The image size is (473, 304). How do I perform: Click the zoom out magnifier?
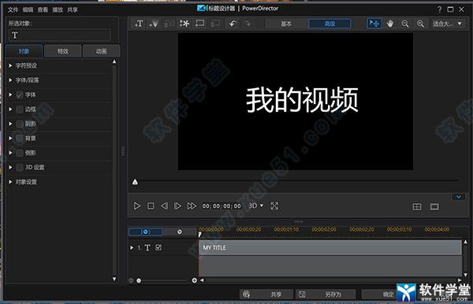tap(405, 24)
